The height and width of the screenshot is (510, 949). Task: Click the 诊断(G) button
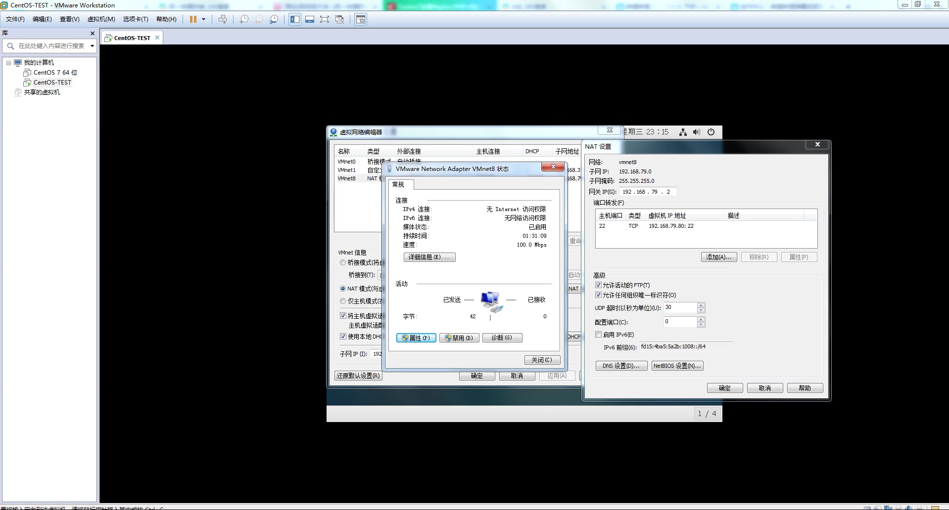(502, 338)
